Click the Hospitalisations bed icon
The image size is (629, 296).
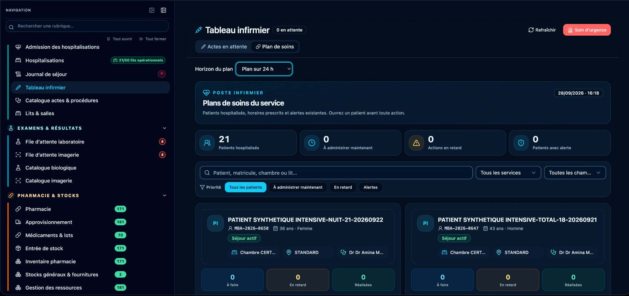(18, 60)
